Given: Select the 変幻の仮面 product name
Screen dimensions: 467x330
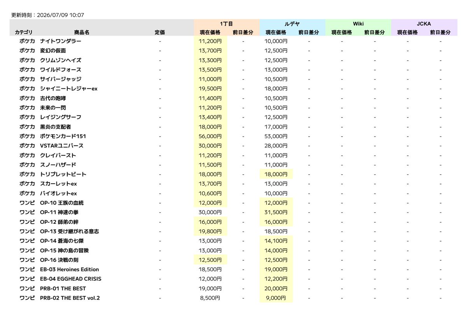Looking at the screenshot, I should click(x=53, y=51).
